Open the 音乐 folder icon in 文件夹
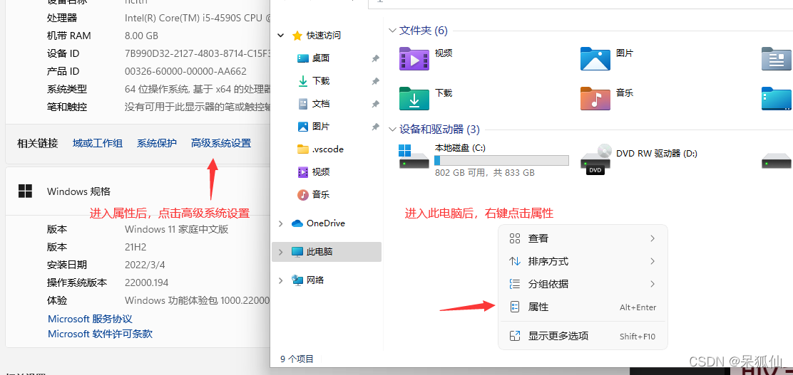Screen dimensions: 793x375 (x=595, y=98)
